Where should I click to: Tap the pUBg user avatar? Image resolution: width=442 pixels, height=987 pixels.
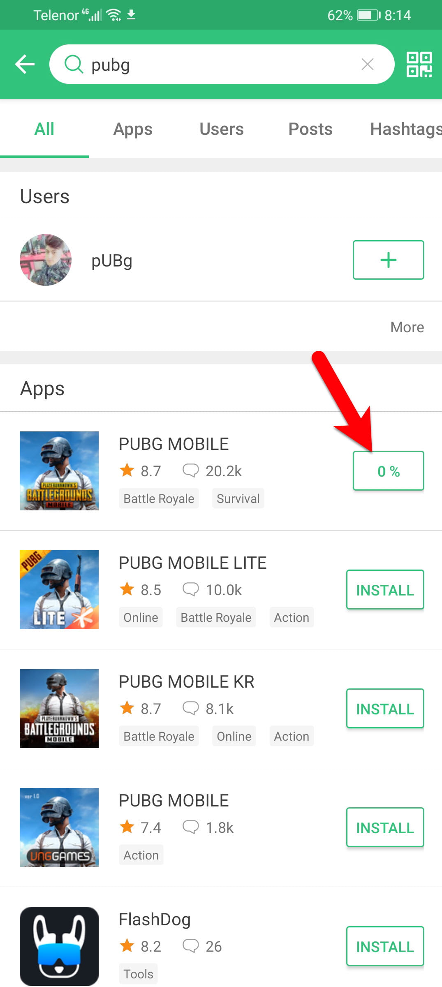46,260
